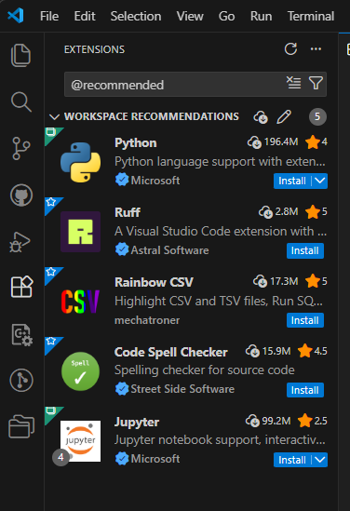
Task: Open the Run and Debug view
Action: [x=20, y=242]
